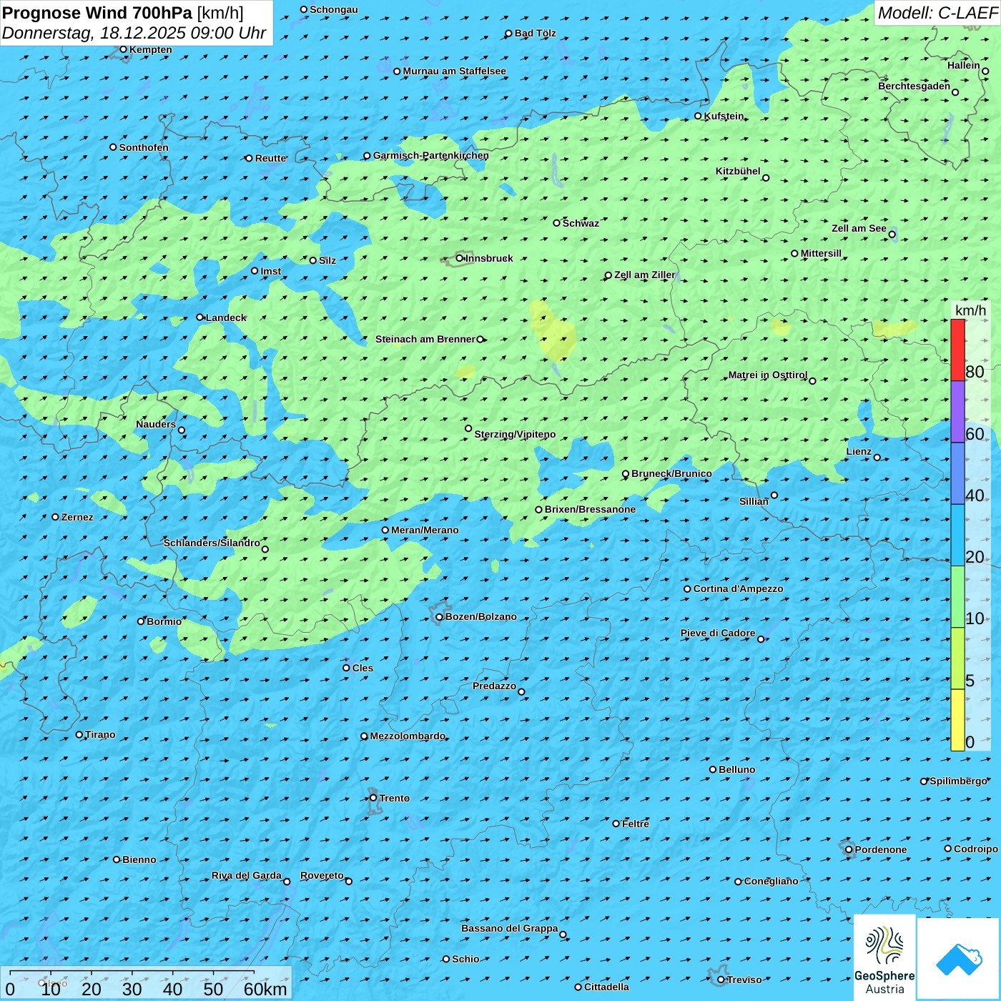Select the Innsbruck city marker
Viewport: 1001px width, 1001px height.
[x=460, y=258]
